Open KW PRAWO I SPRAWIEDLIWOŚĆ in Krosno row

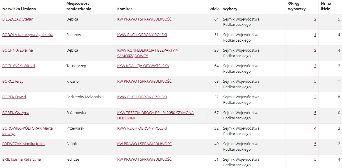(144, 82)
